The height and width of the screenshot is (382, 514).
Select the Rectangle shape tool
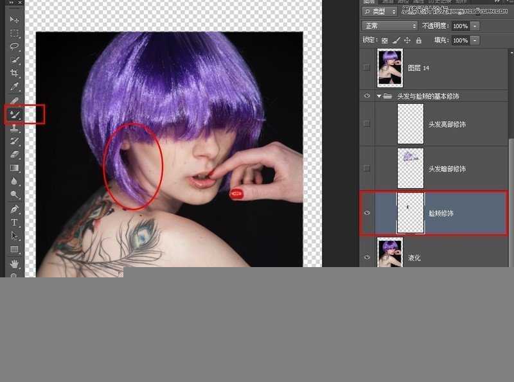click(x=14, y=249)
